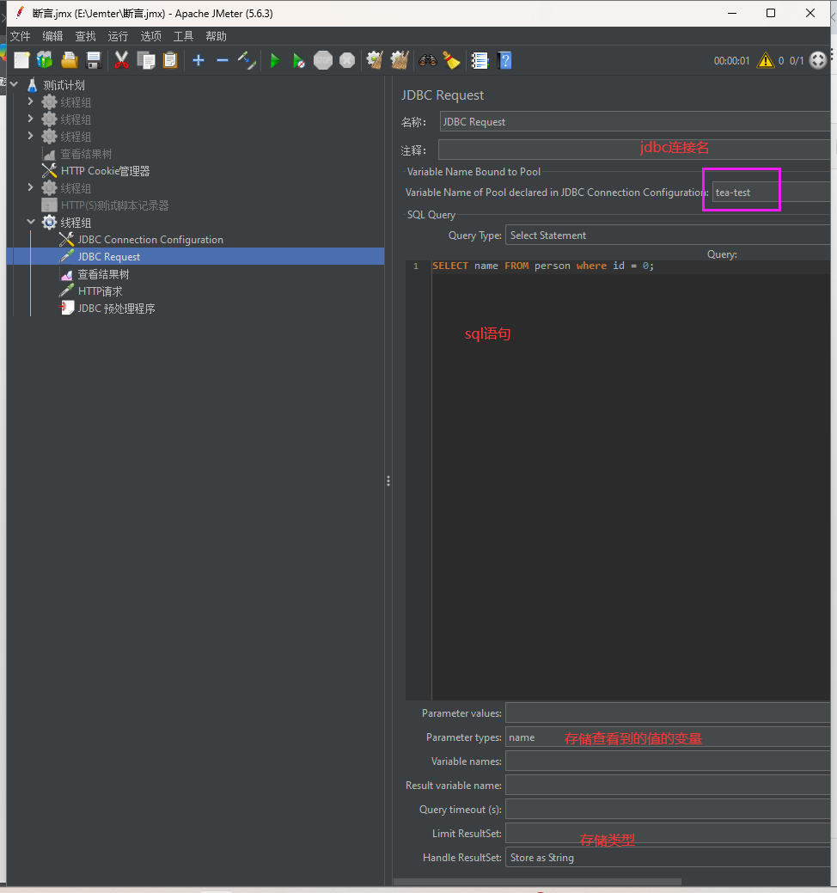
Task: Open the 查找 menu
Action: (85, 36)
